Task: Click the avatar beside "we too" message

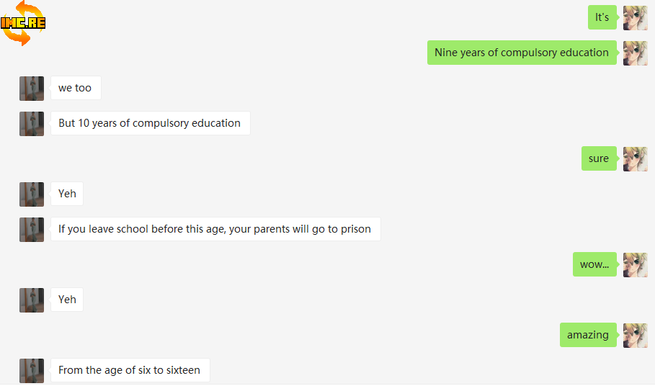Action: 32,89
